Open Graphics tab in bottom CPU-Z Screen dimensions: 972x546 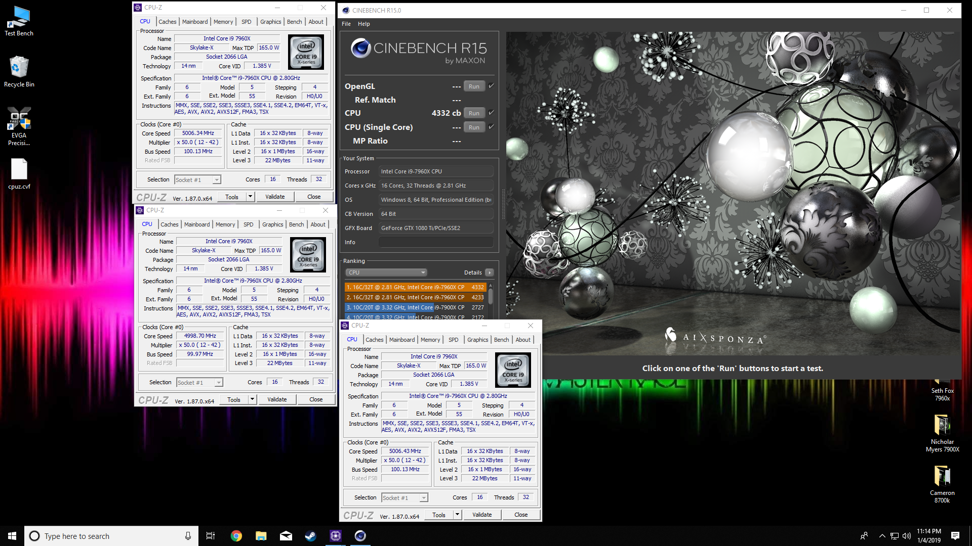tap(477, 340)
